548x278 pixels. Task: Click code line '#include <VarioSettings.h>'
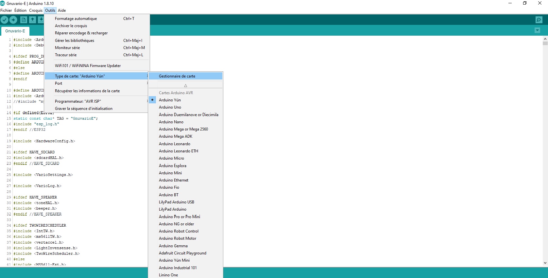[x=43, y=175]
